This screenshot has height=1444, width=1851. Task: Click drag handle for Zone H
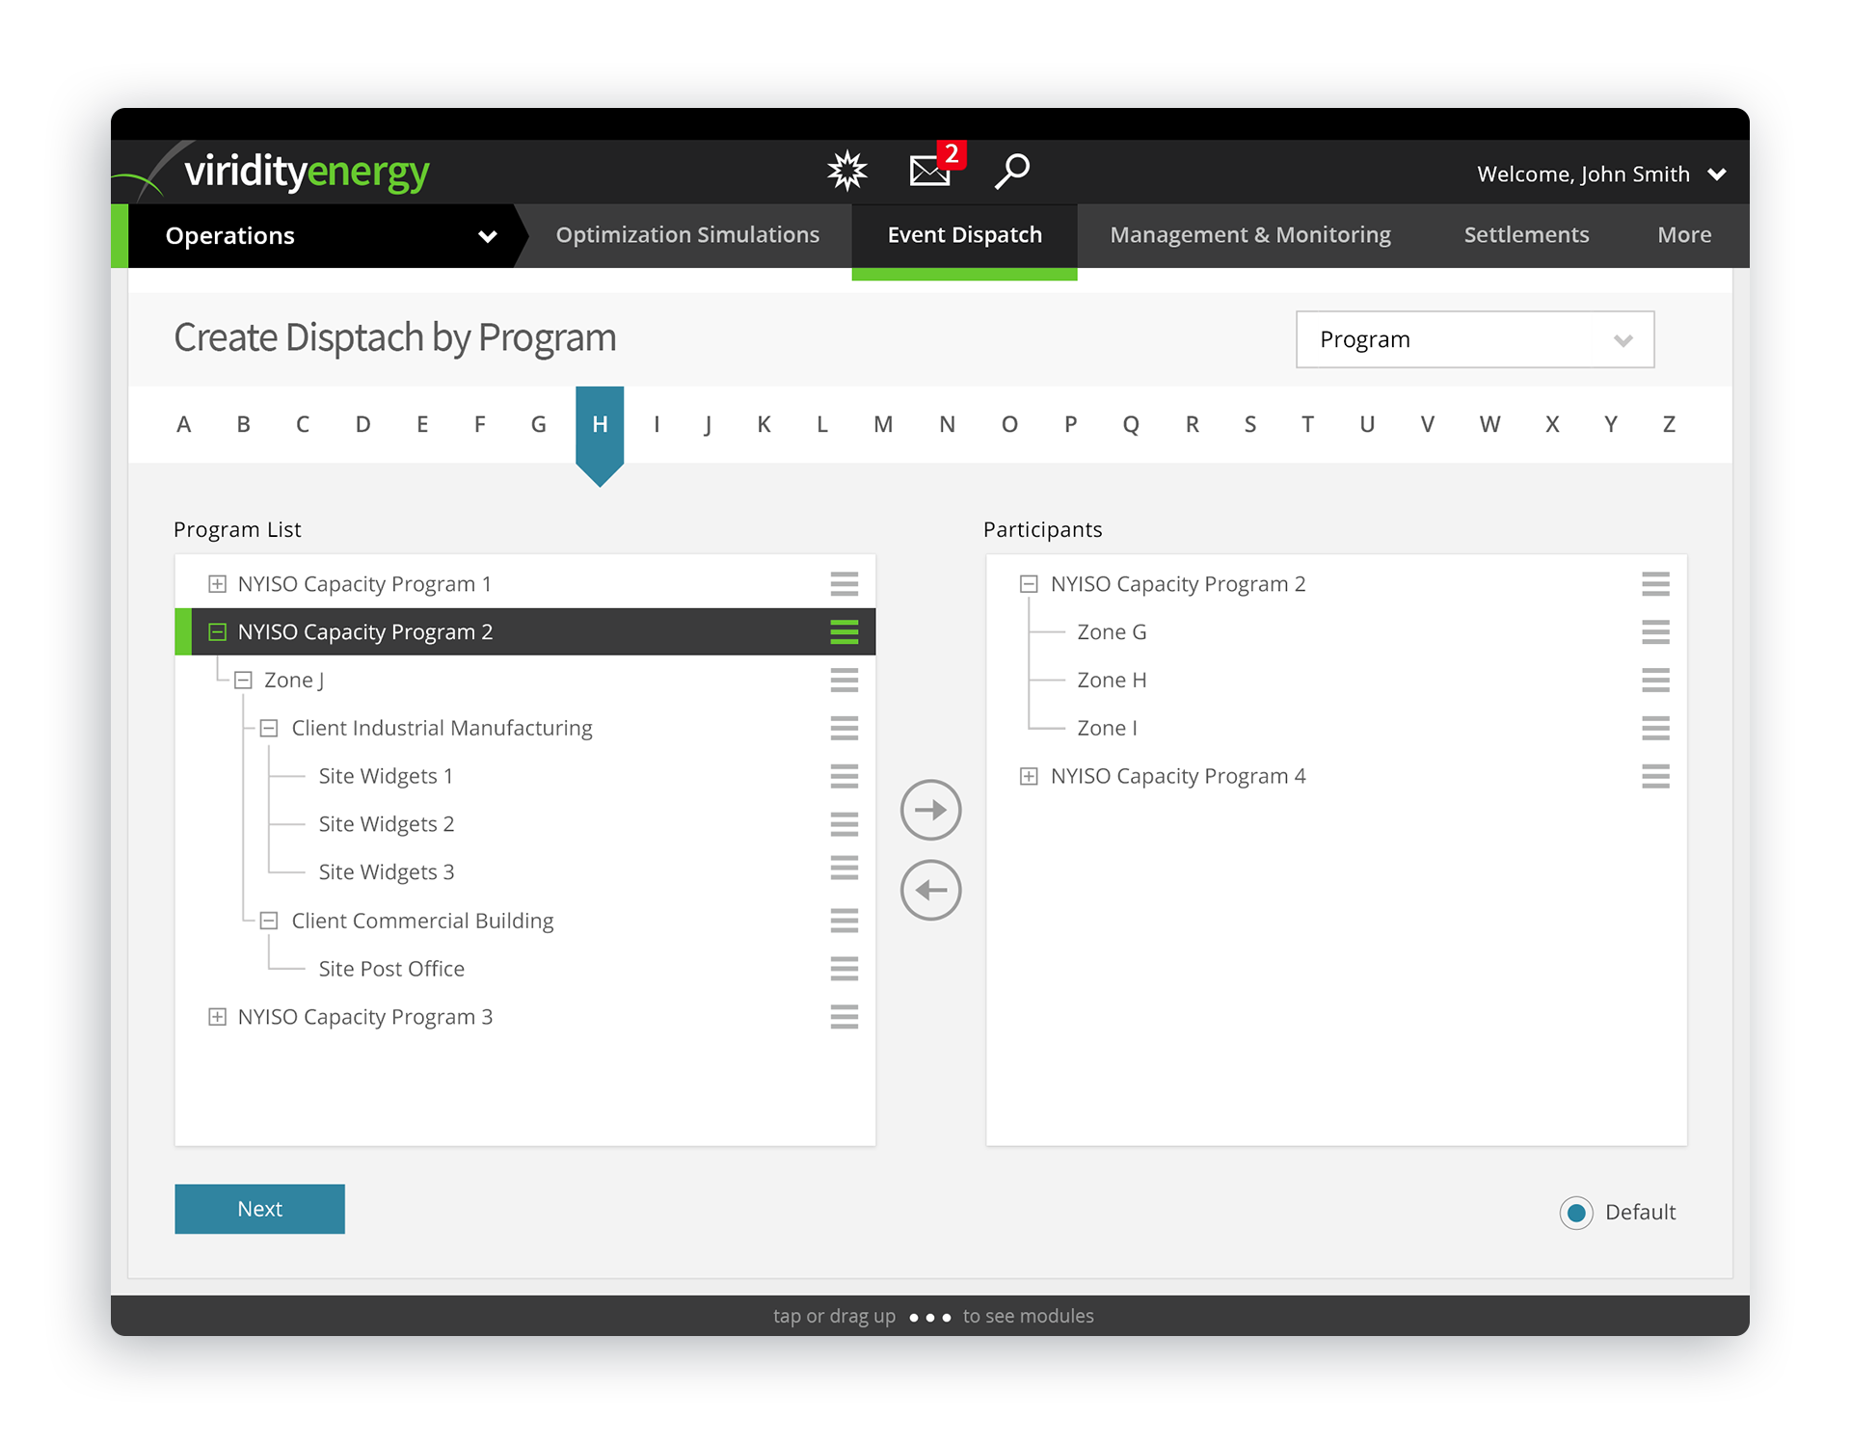click(x=1655, y=680)
